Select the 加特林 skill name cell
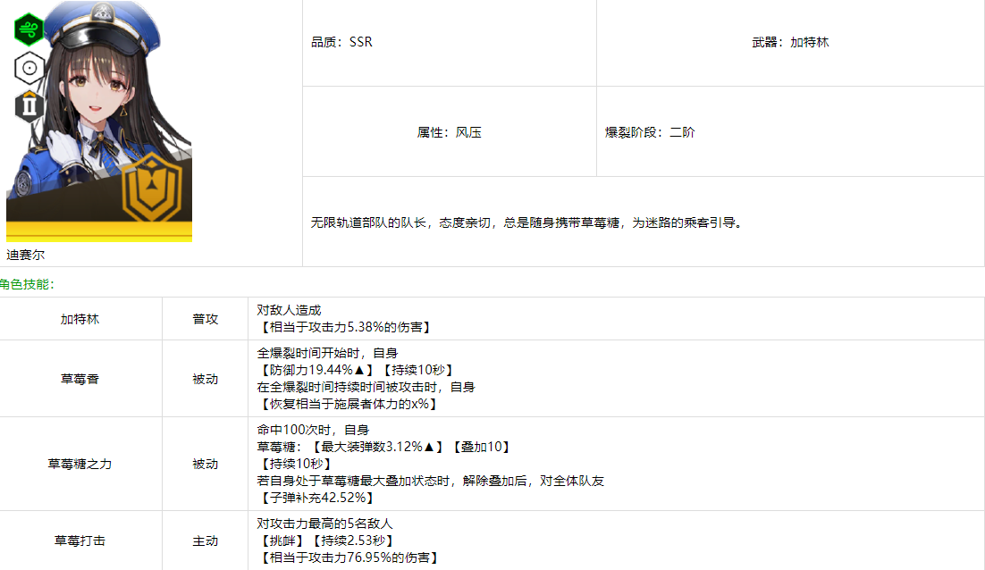Screen dimensions: 985x570 (80, 319)
